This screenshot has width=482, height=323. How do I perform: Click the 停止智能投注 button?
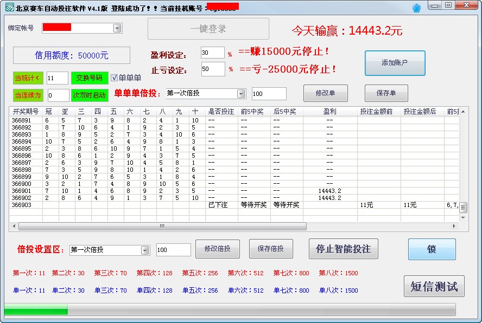(343, 249)
